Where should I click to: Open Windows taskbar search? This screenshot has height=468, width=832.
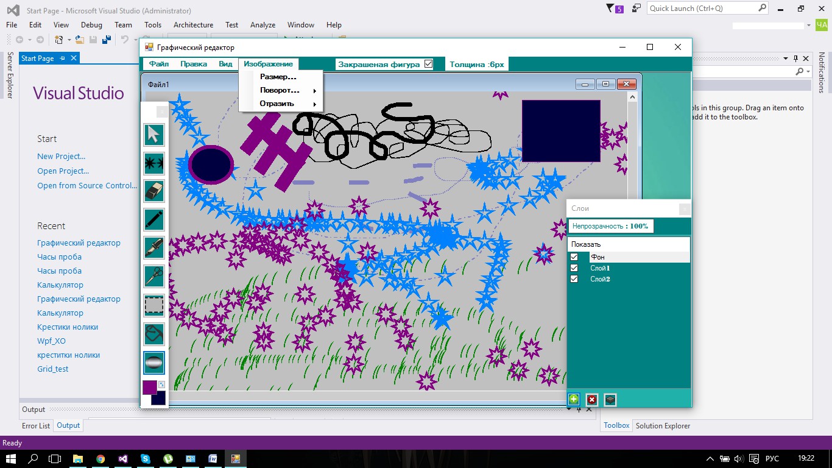(33, 459)
